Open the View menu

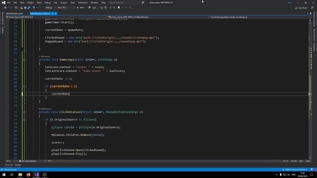(x=22, y=2)
